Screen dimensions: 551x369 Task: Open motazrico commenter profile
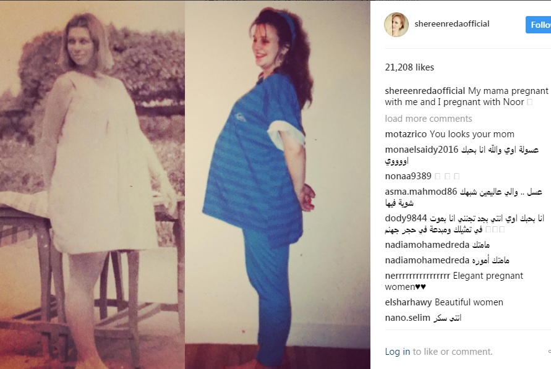coord(406,134)
